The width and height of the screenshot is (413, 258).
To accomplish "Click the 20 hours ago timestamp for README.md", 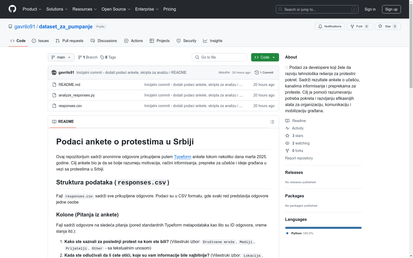I will pyautogui.click(x=264, y=85).
